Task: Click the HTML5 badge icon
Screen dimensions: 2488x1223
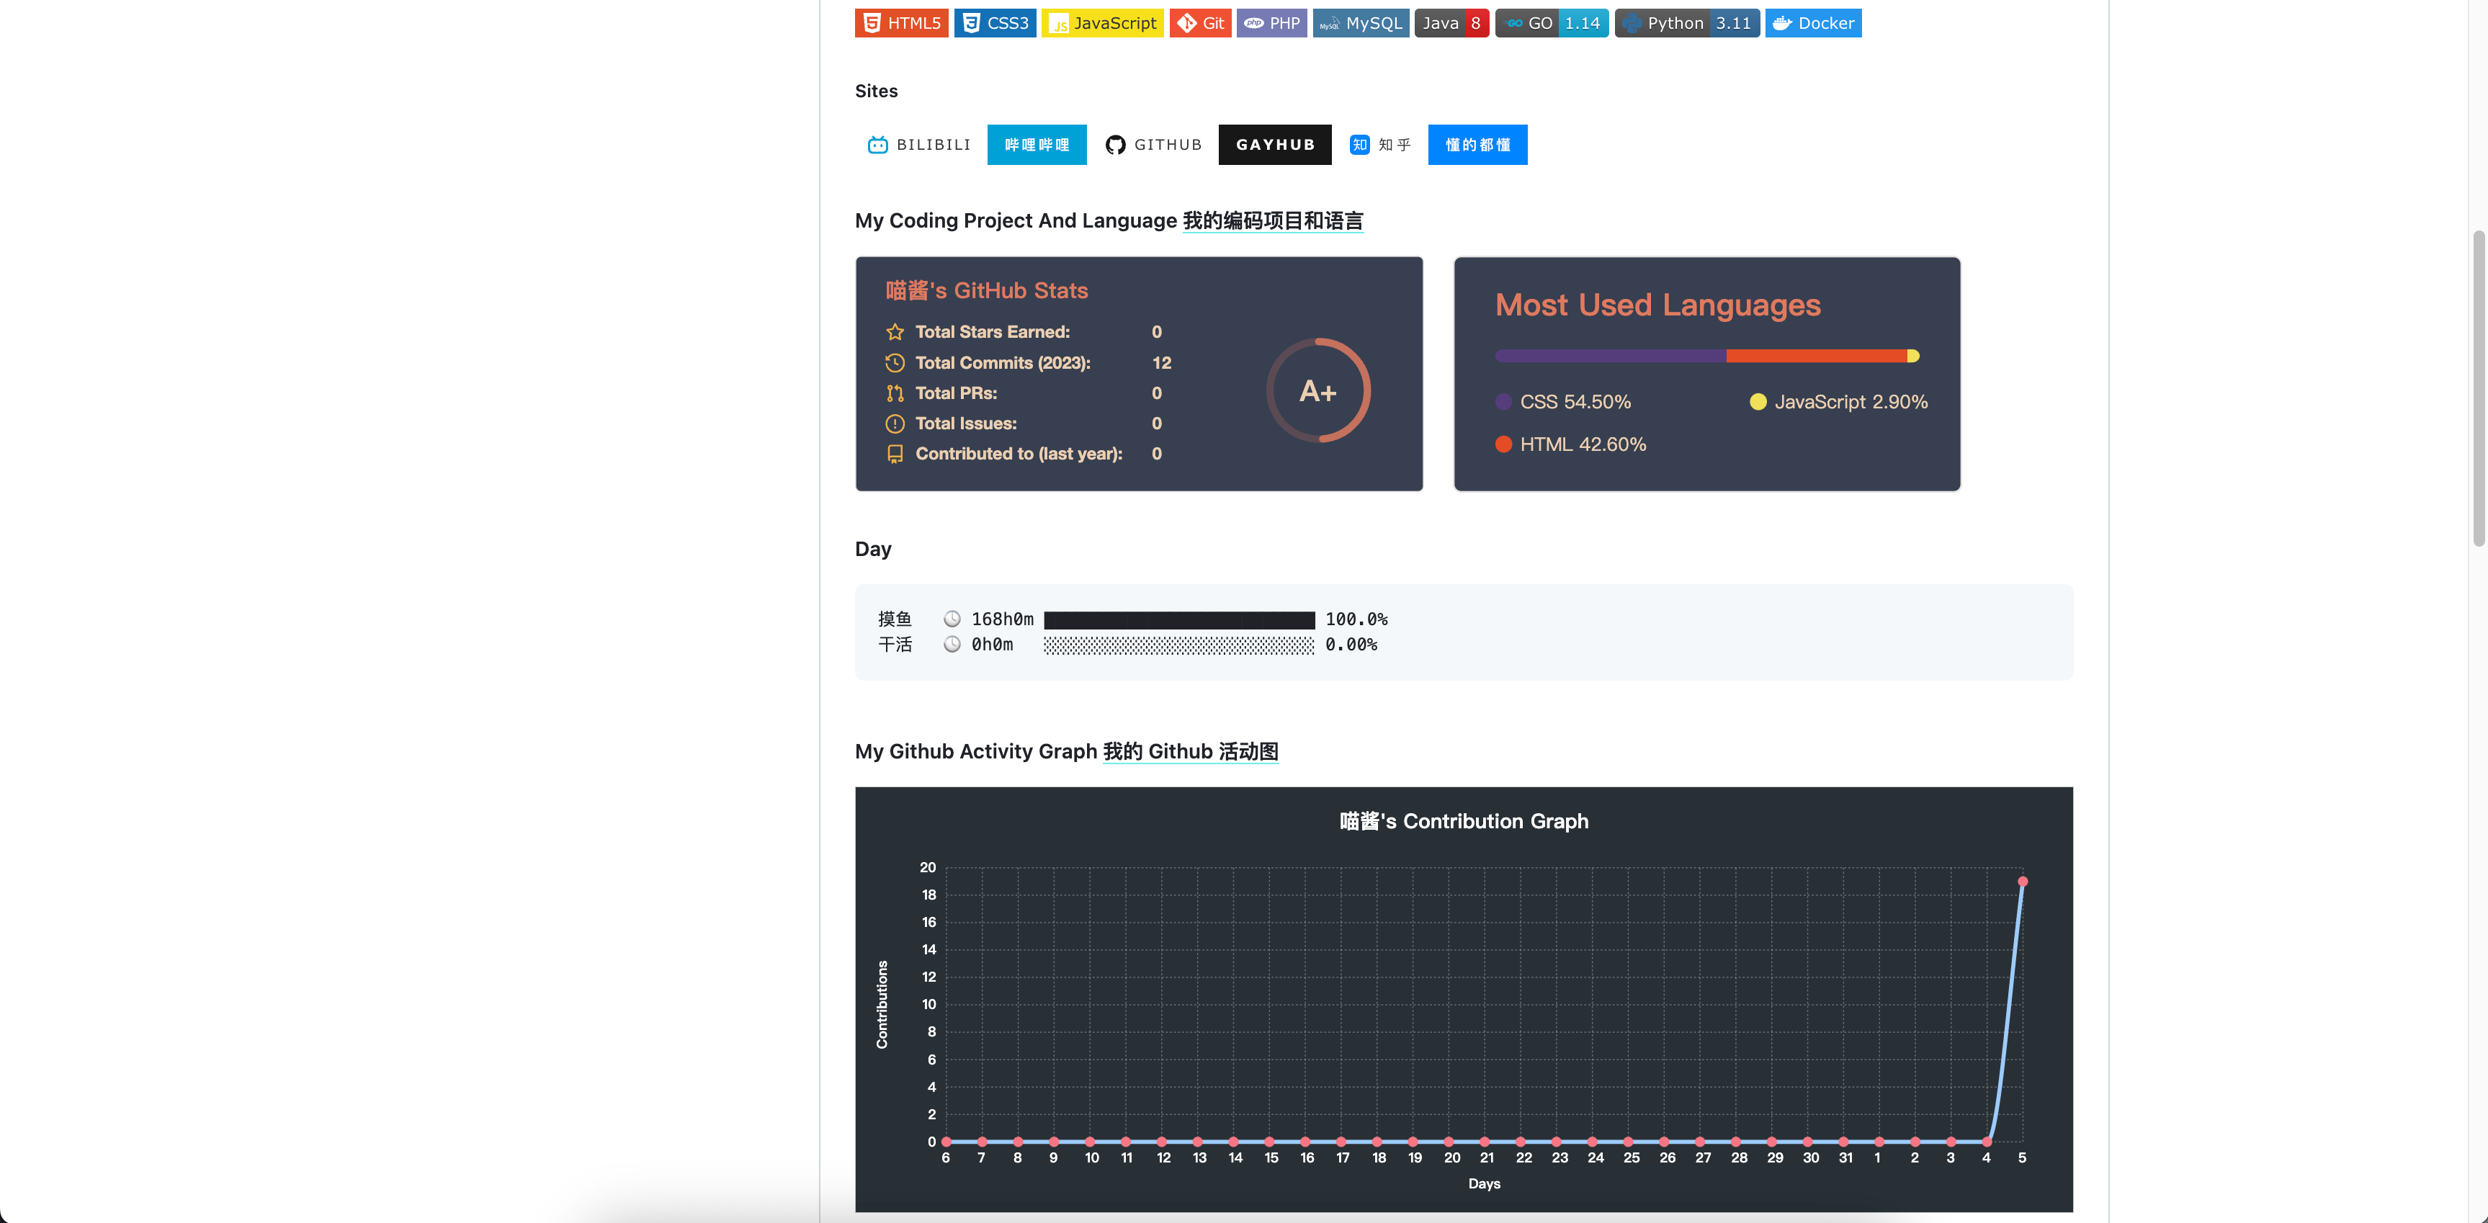Action: click(872, 23)
